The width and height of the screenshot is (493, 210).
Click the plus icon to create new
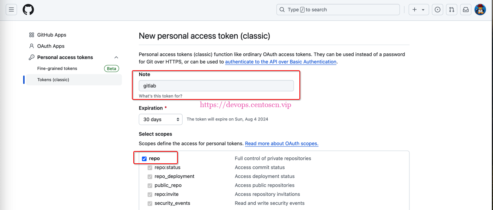415,10
